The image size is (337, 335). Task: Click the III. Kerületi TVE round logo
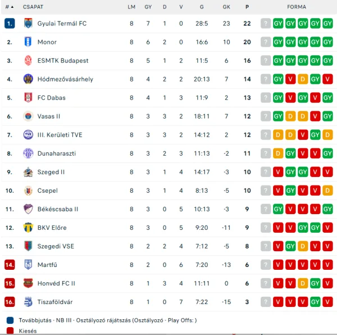tap(28, 135)
